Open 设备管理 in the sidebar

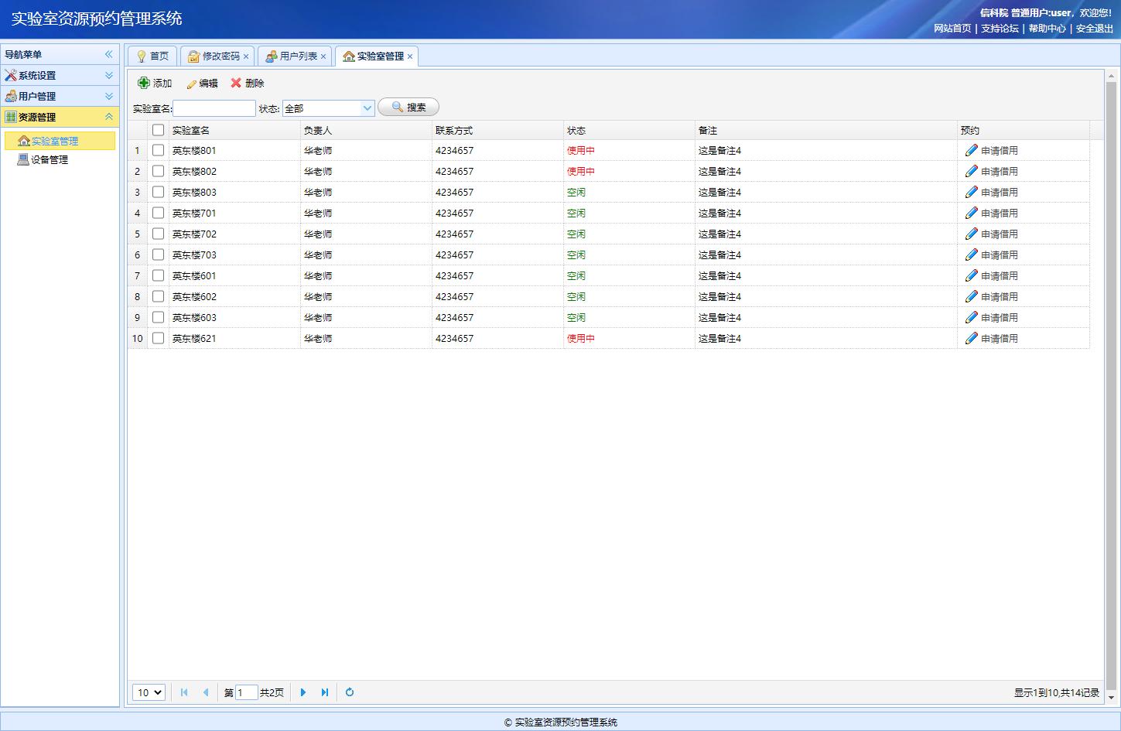(50, 159)
